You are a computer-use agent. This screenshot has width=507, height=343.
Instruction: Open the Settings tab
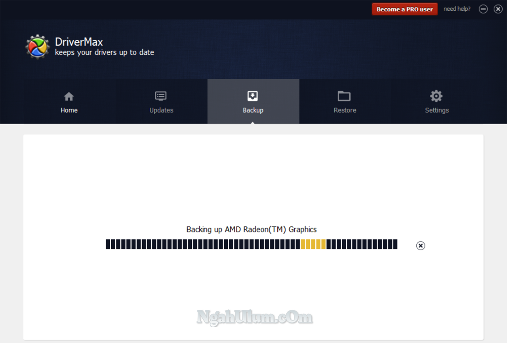pyautogui.click(x=437, y=102)
